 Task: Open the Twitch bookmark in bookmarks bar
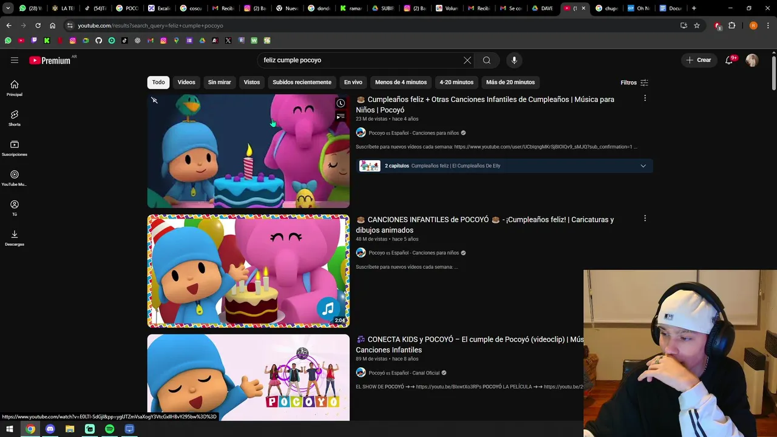[x=34, y=41]
